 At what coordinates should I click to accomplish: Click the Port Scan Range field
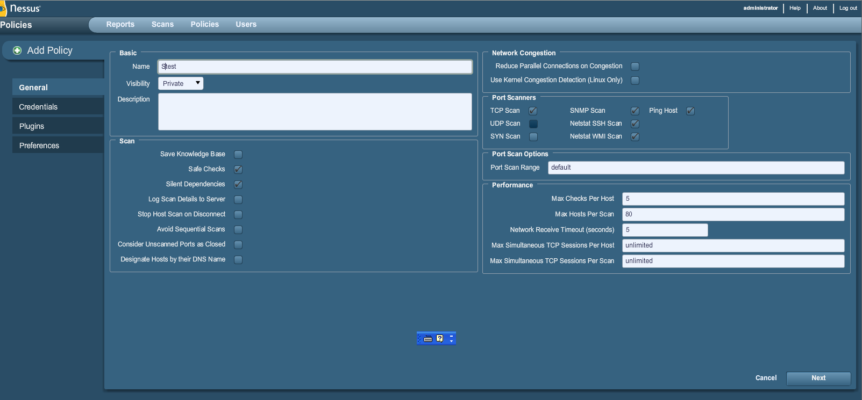pyautogui.click(x=696, y=168)
